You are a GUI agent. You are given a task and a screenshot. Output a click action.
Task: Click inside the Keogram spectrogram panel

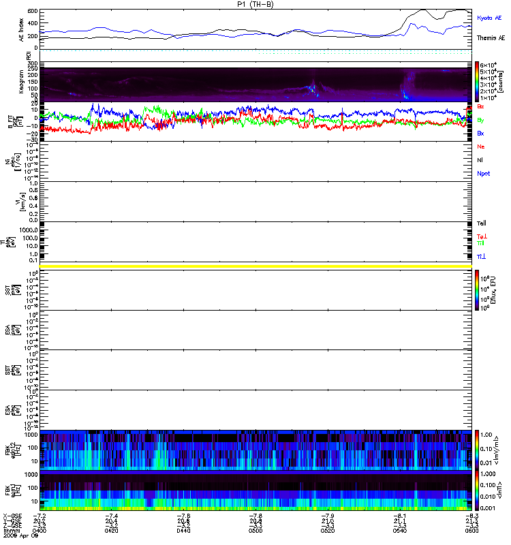[x=256, y=82]
